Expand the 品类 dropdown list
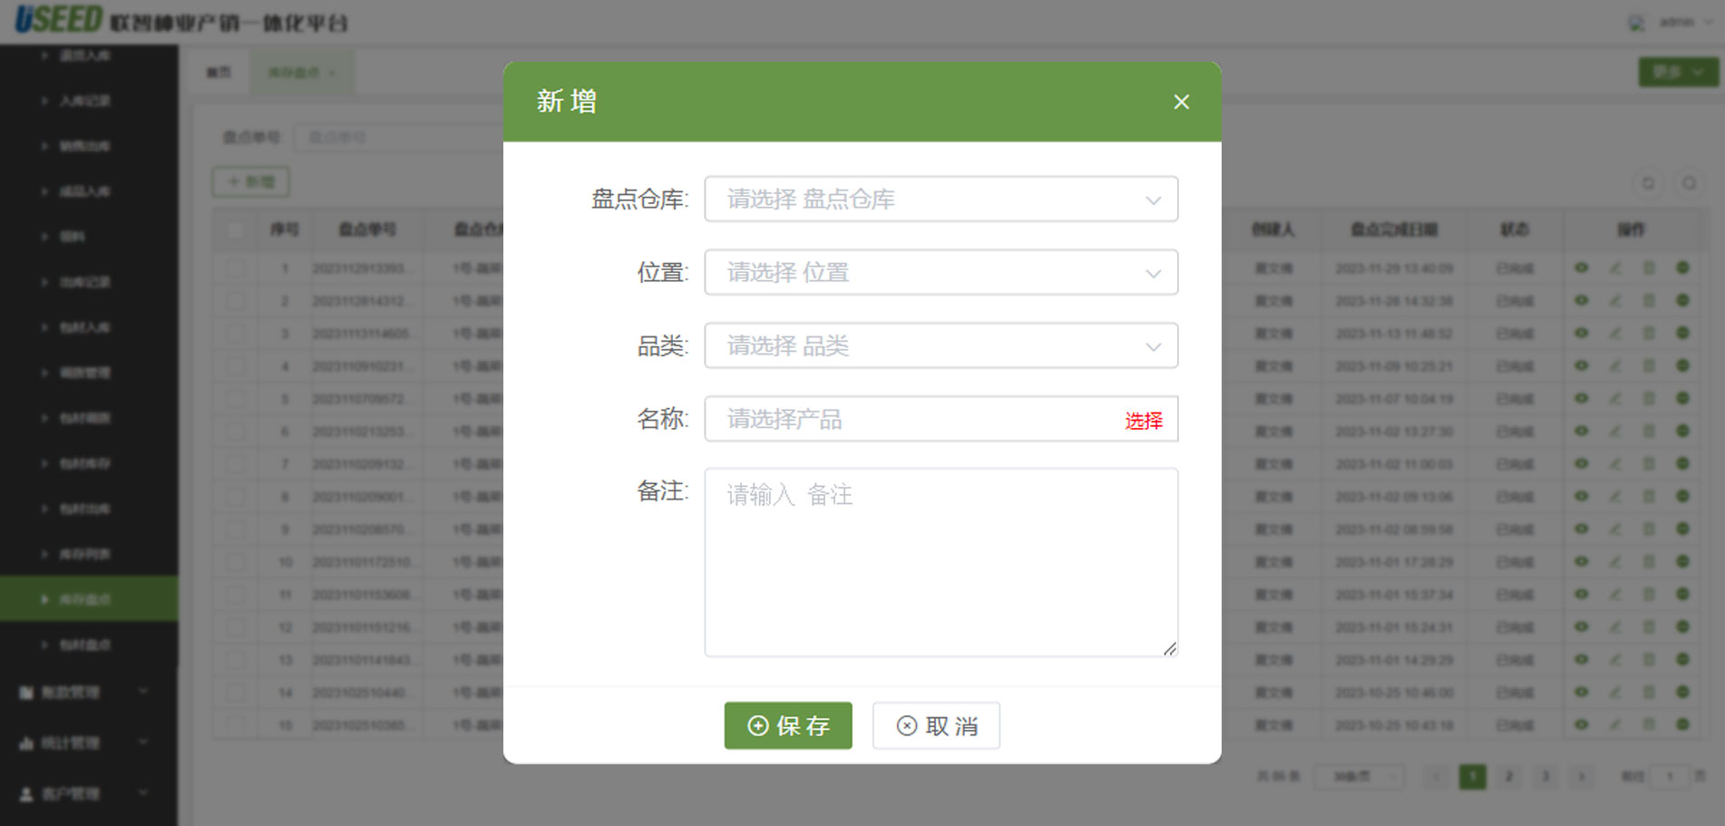Image resolution: width=1725 pixels, height=826 pixels. tap(940, 346)
